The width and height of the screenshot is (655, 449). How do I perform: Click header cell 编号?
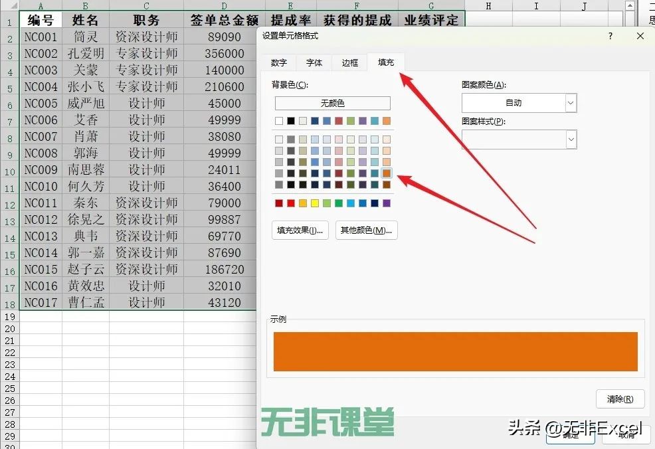41,20
